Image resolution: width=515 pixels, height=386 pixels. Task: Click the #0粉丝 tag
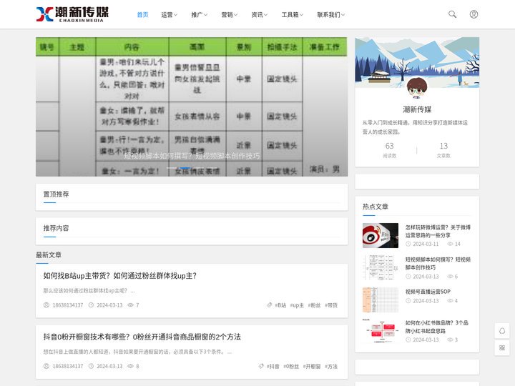[291, 366]
